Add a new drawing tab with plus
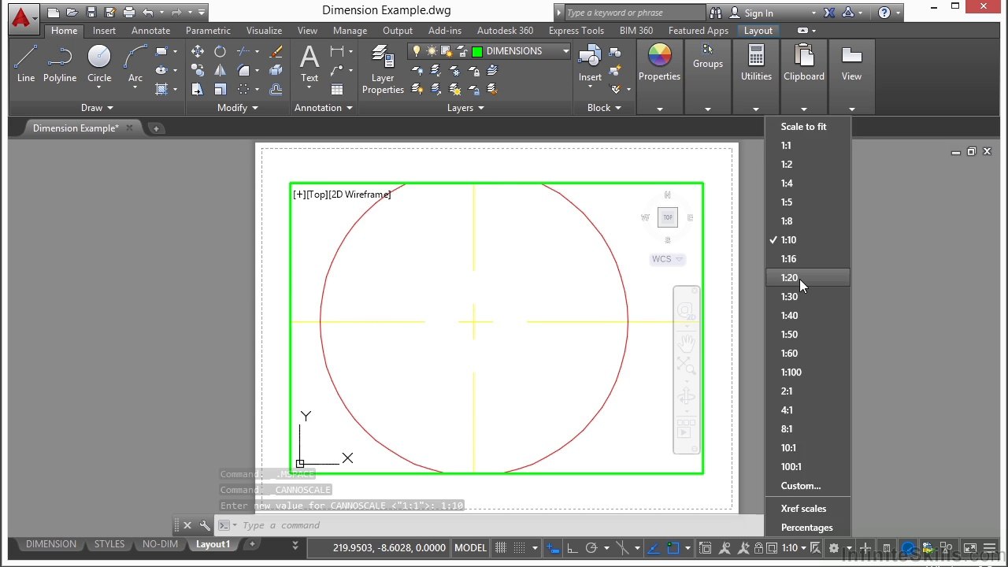The image size is (1008, 567). point(156,128)
